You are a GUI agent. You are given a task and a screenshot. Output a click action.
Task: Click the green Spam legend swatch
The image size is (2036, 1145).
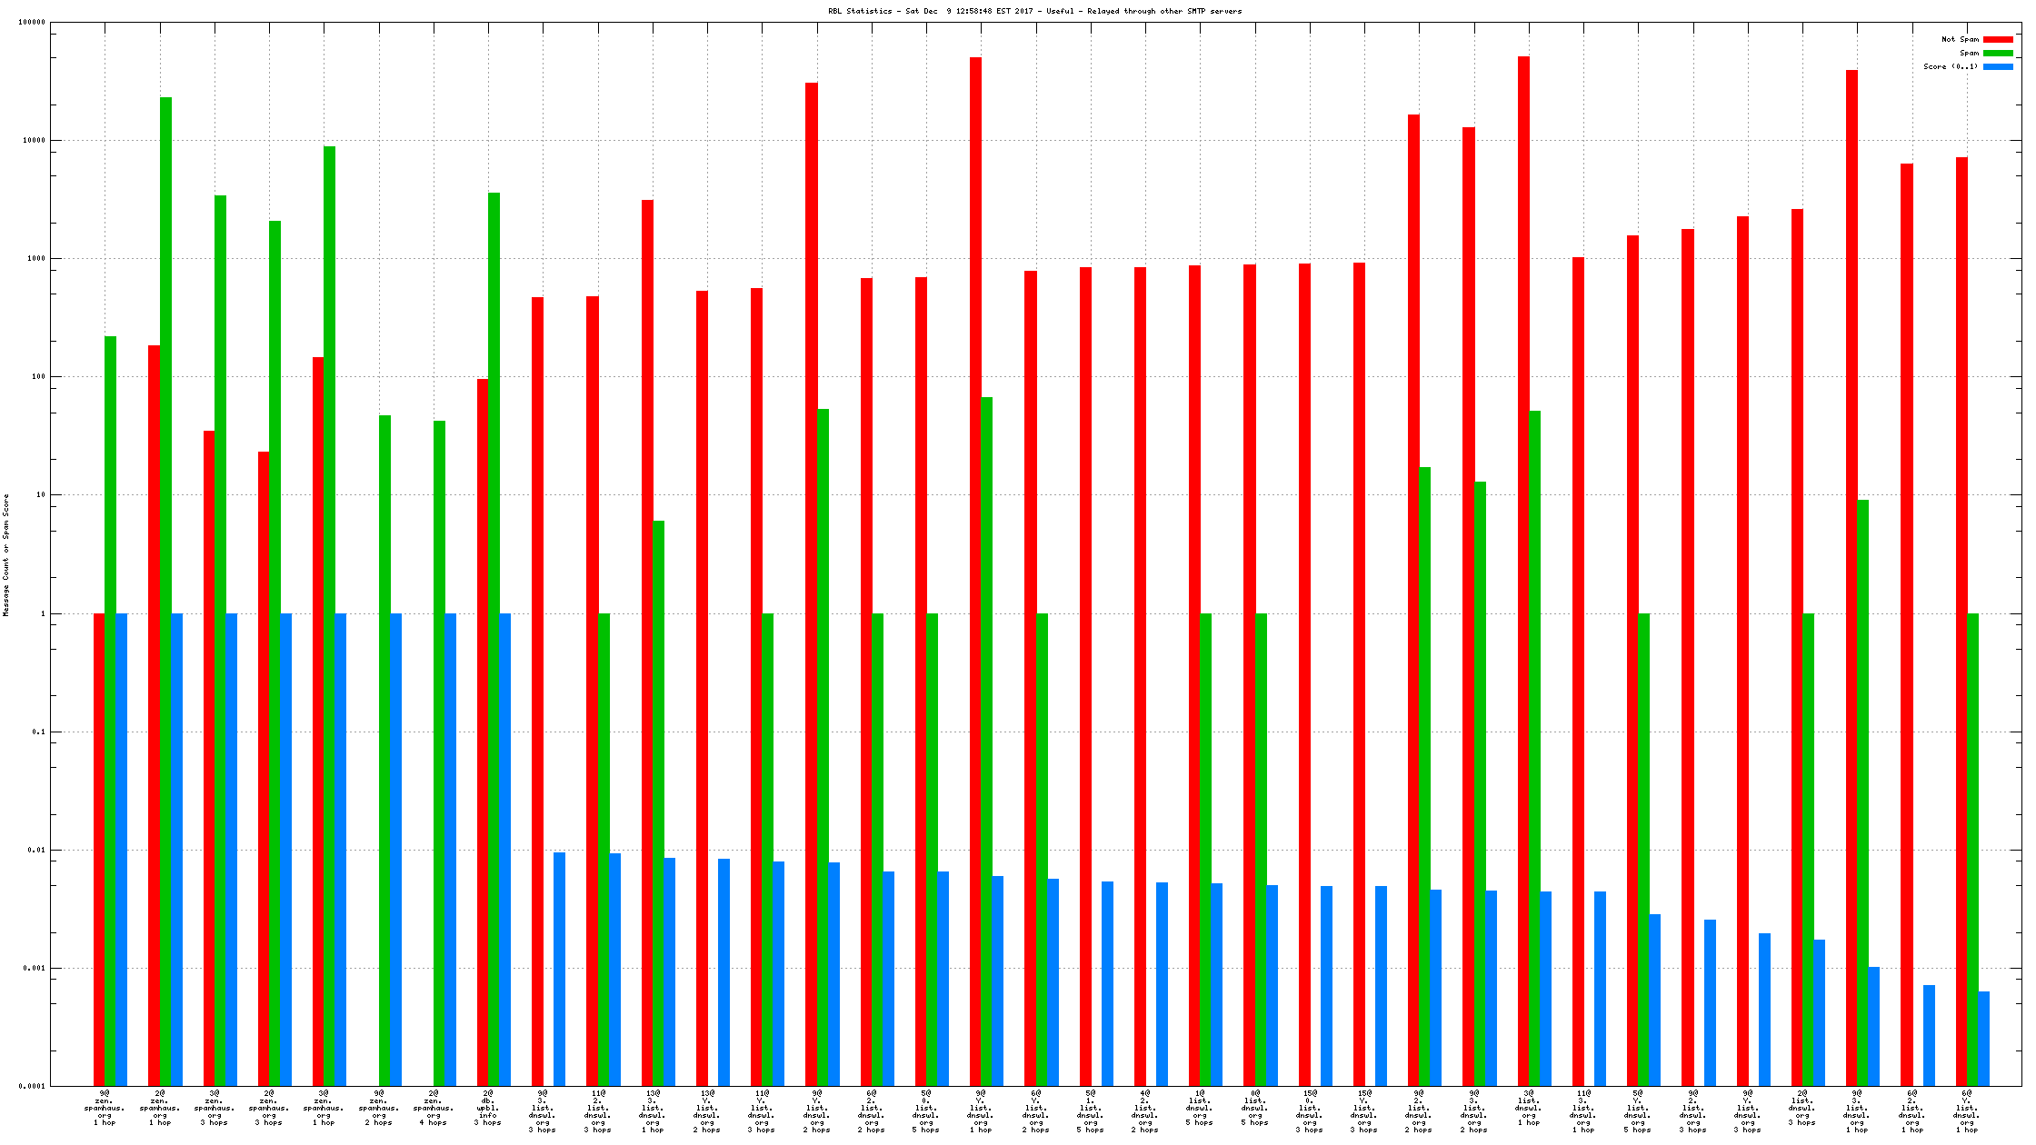click(x=1998, y=53)
